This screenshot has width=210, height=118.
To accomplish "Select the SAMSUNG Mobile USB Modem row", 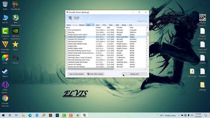I will (106, 62).
